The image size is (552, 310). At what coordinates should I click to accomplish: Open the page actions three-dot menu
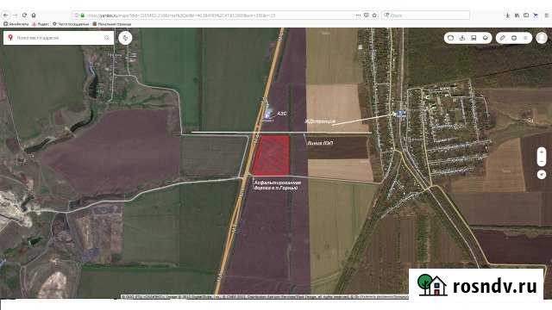358,15
